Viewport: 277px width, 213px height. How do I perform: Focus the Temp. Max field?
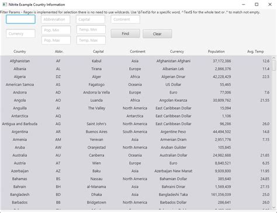(x=91, y=40)
